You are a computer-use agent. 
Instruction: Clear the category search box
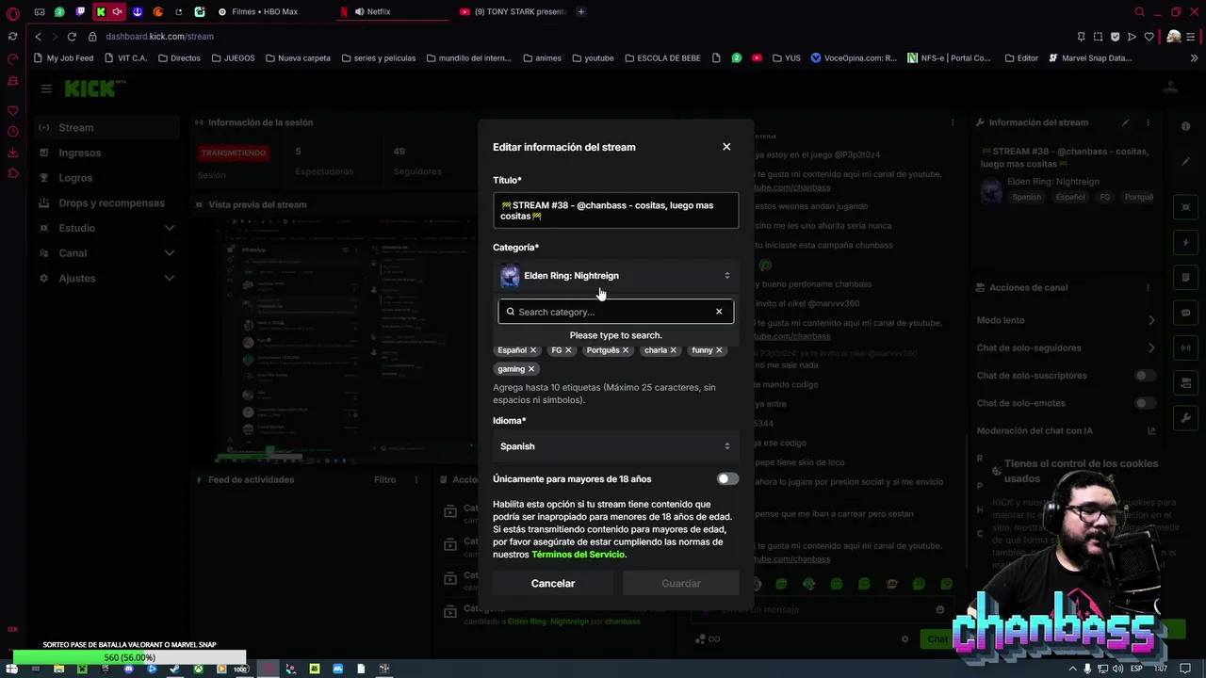click(719, 312)
